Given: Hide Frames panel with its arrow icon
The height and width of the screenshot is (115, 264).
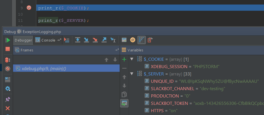Looking at the screenshot, I should (x=117, y=50).
